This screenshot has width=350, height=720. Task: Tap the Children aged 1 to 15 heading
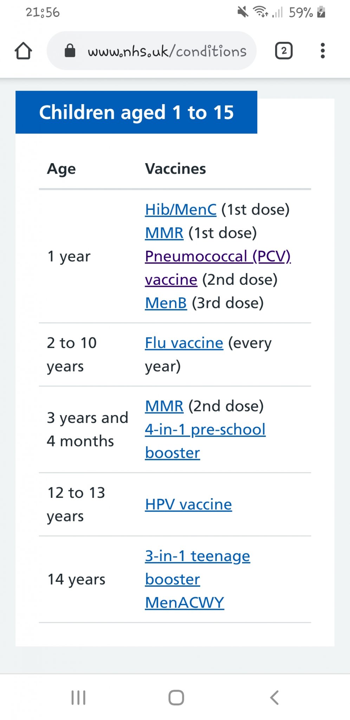pos(136,112)
